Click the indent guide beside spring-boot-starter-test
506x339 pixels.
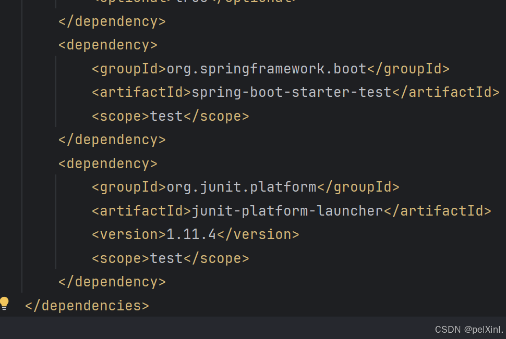coord(56,92)
